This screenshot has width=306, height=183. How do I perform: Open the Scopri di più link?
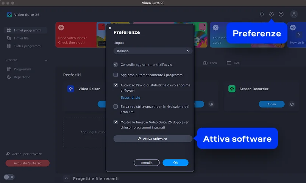130,97
